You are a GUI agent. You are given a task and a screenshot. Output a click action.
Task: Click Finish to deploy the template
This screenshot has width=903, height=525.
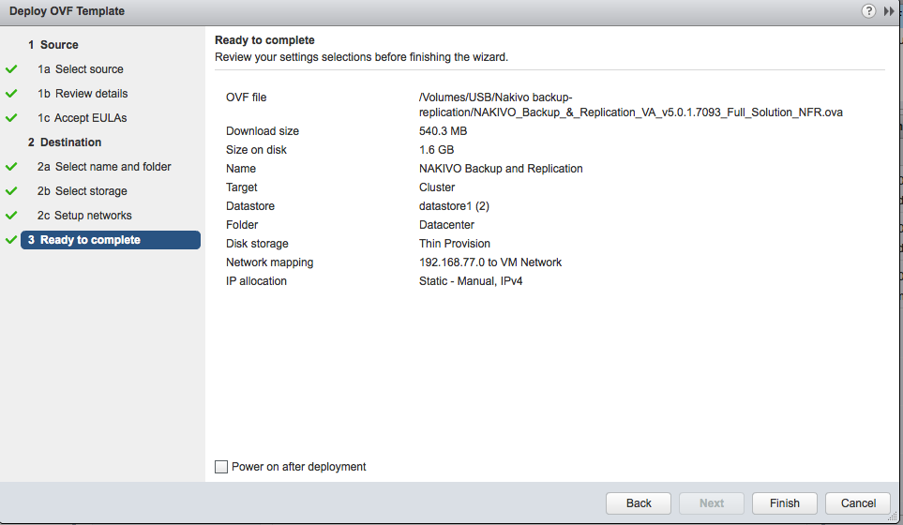[784, 503]
